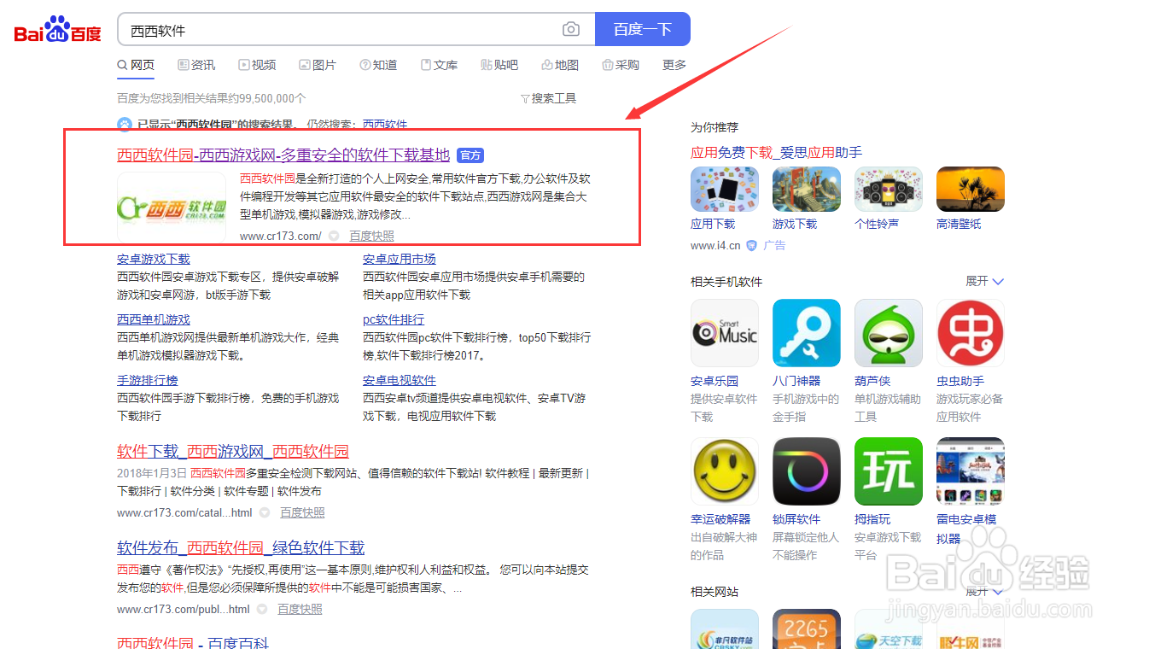Click 百度快照 under the www.cr173.com/ result

tap(371, 236)
